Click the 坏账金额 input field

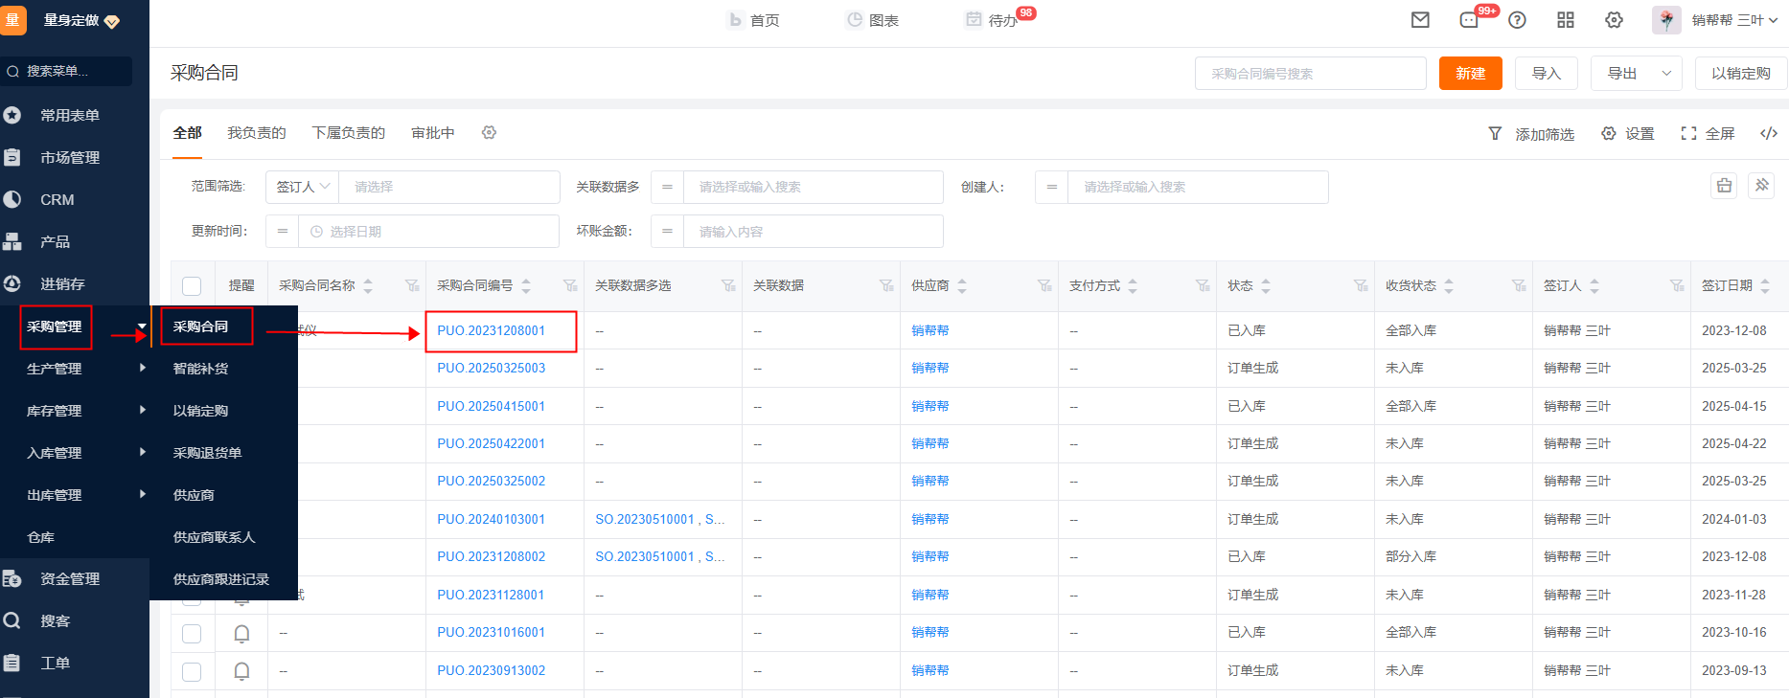[x=813, y=232]
